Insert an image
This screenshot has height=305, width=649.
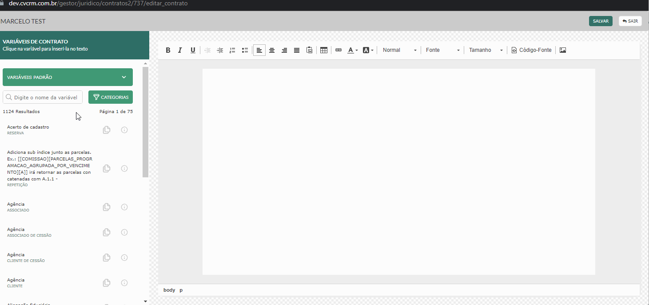point(563,50)
